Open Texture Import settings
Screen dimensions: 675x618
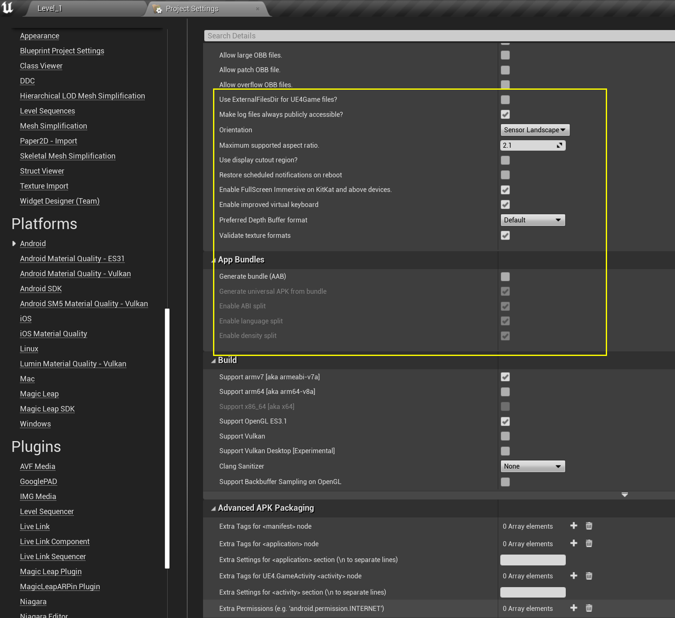tap(44, 186)
